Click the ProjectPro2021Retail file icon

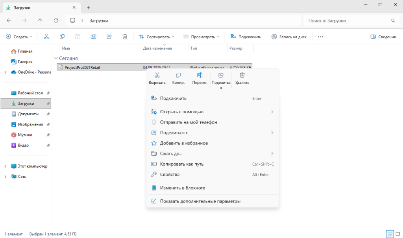coord(61,67)
